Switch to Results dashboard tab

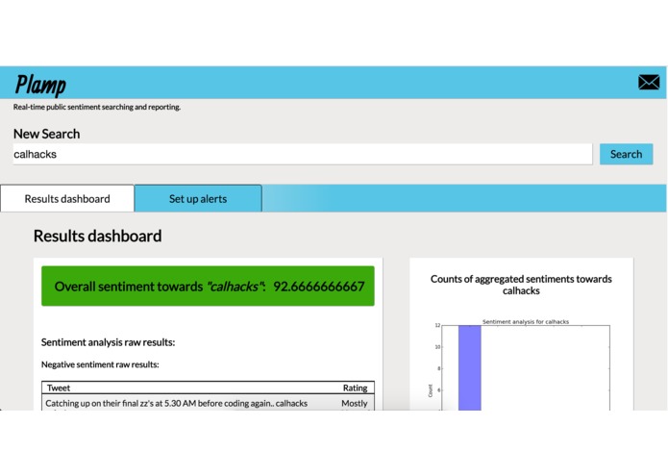(x=67, y=198)
